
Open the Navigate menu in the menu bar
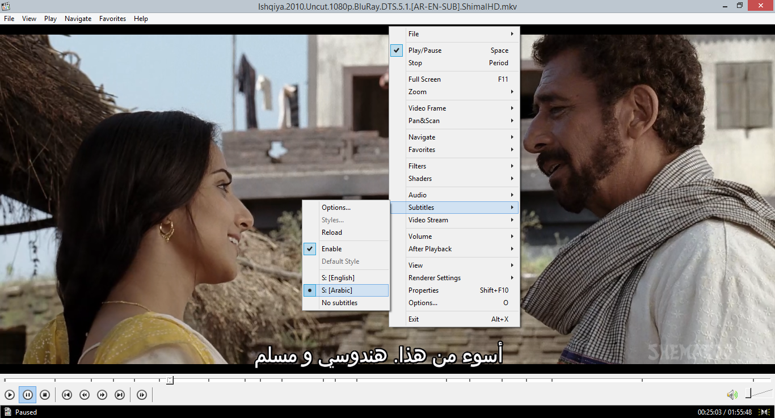point(78,19)
